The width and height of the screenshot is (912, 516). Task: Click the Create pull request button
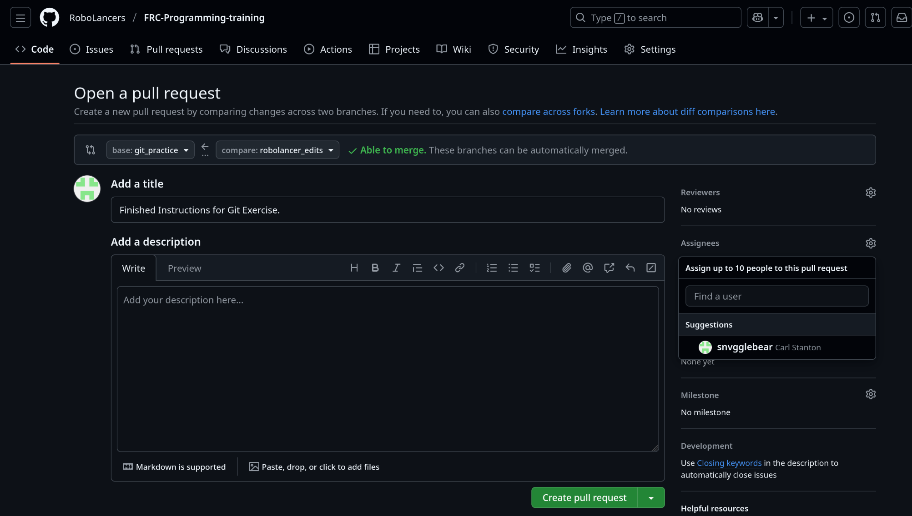[584, 497]
